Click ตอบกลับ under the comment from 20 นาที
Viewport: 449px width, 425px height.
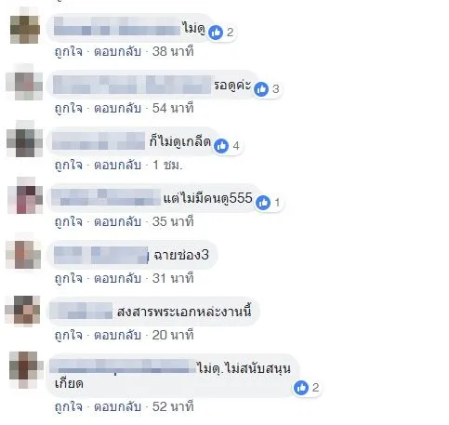click(x=117, y=335)
